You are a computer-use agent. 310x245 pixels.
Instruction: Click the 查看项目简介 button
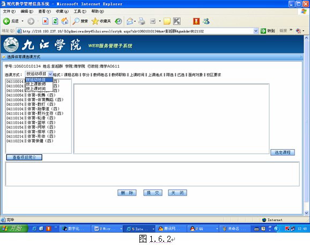click(x=24, y=157)
